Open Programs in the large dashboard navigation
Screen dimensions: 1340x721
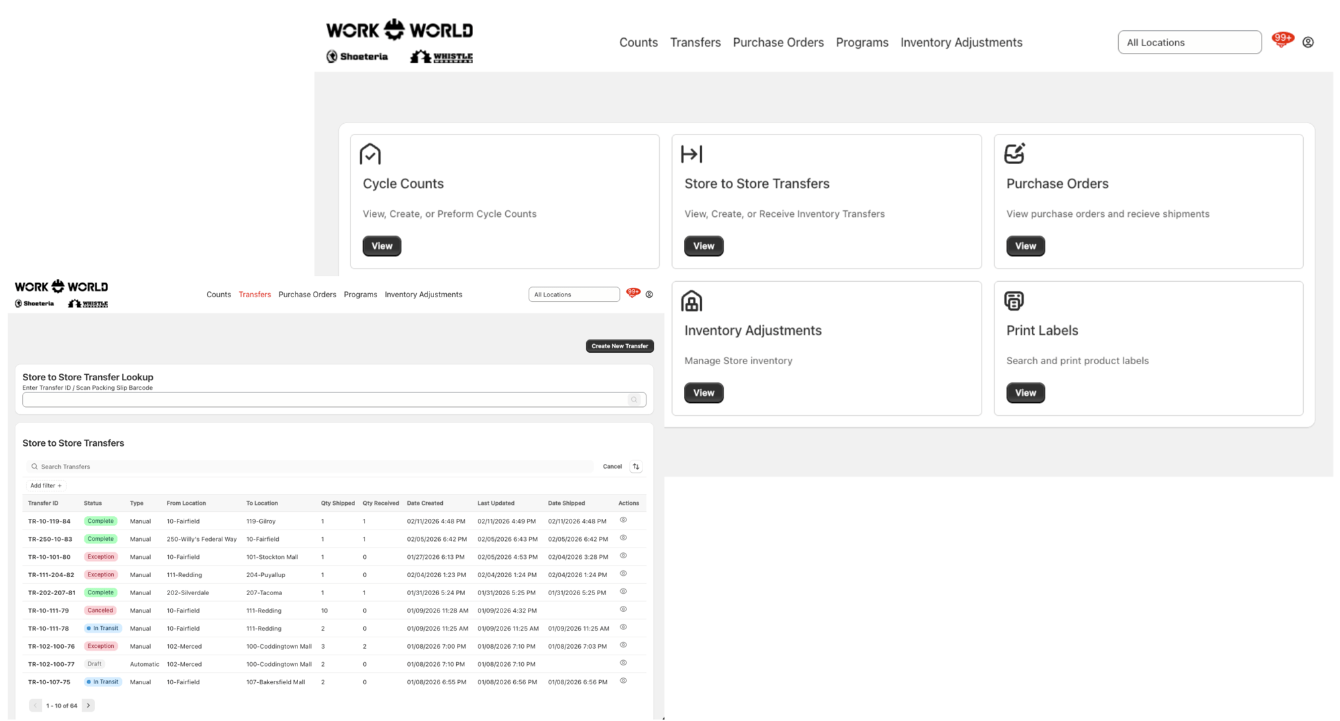pos(862,42)
